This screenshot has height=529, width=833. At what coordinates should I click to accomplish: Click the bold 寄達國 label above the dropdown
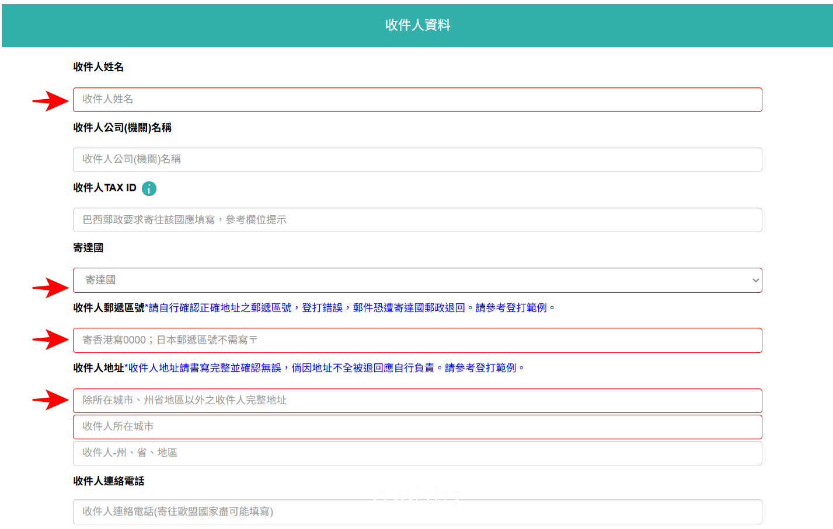tap(88, 248)
